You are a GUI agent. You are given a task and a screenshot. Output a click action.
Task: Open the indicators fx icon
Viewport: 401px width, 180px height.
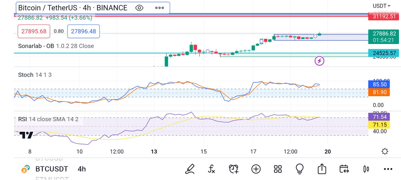(x=211, y=169)
